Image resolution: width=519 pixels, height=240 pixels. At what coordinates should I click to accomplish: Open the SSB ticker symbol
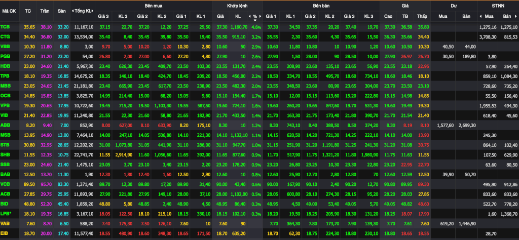coord(5,164)
